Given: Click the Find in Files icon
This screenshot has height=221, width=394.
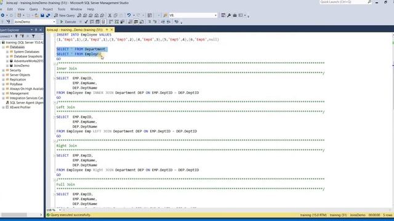Looking at the screenshot, I should 165,15.
